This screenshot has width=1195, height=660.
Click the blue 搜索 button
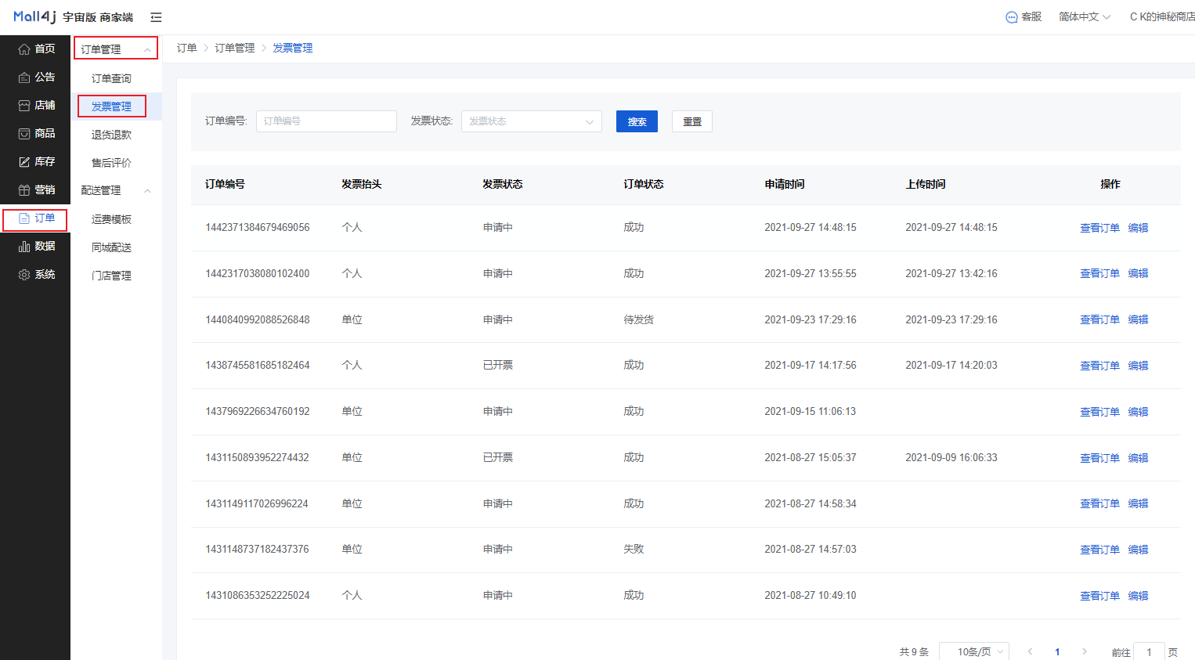pos(637,121)
